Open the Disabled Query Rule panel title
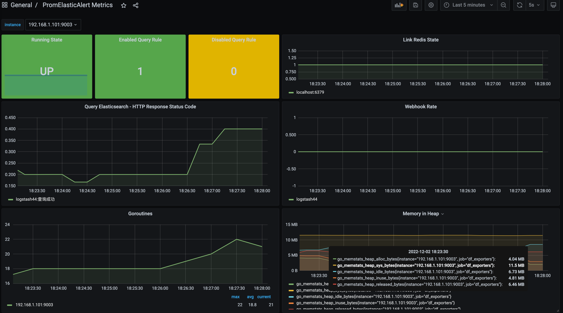The image size is (563, 313). pyautogui.click(x=234, y=40)
